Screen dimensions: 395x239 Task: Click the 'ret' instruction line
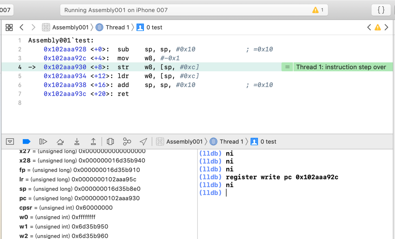tap(123, 94)
